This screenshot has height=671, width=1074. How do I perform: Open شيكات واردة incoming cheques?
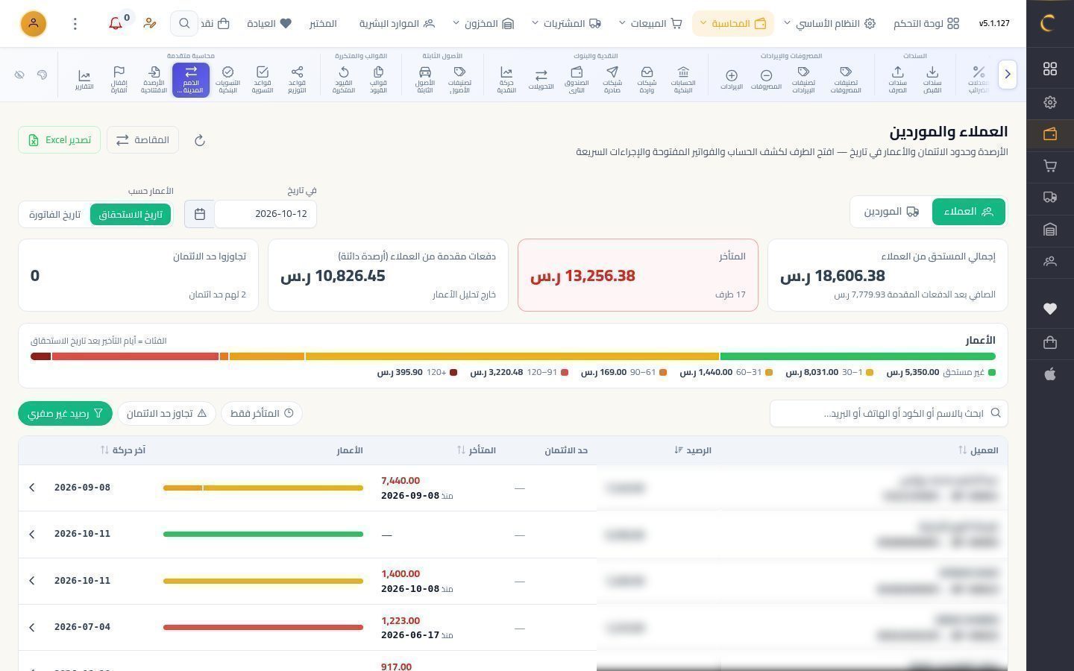pos(647,79)
